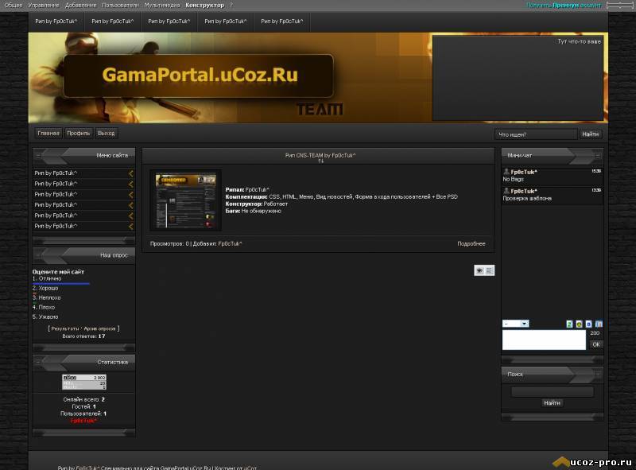Click the user avatar icon beside 'Проверка шаблона'
Image resolution: width=636 pixels, height=470 pixels.
506,191
